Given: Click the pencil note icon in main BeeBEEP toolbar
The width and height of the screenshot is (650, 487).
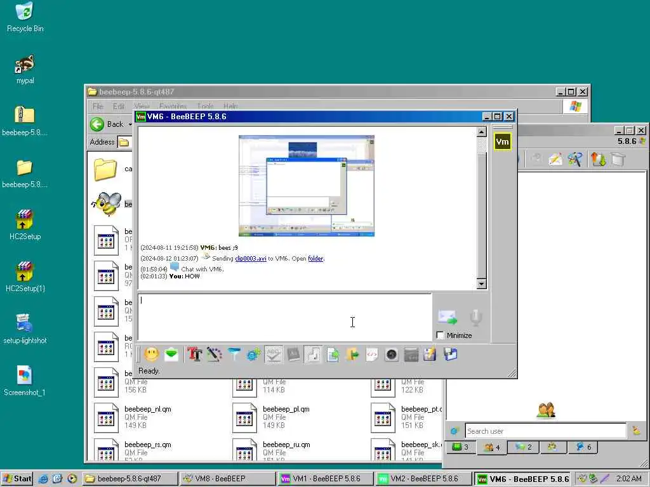Looking at the screenshot, I should click(x=555, y=159).
